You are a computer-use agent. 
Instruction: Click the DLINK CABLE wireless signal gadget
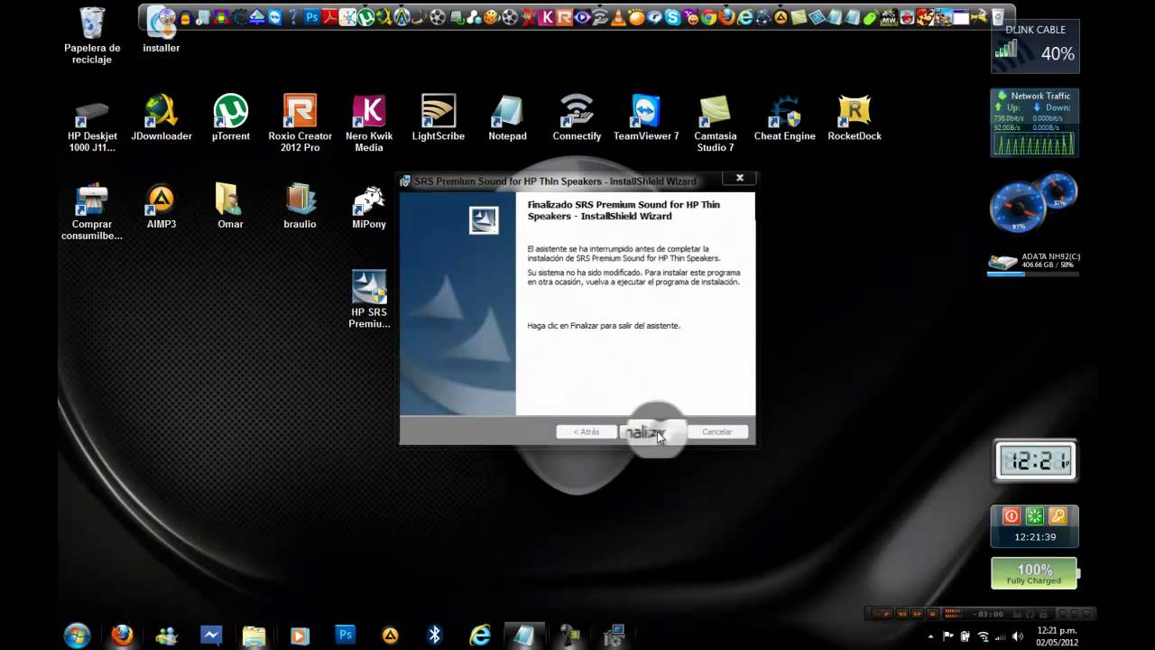(x=1035, y=45)
